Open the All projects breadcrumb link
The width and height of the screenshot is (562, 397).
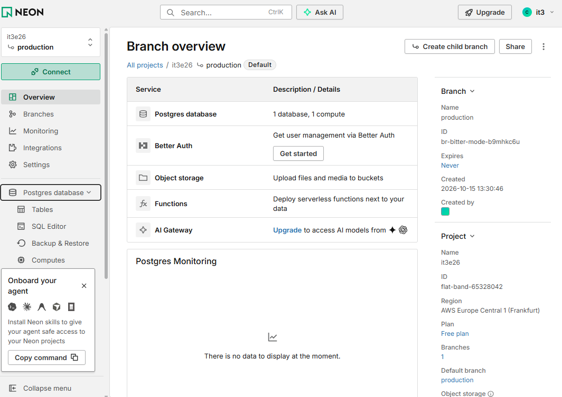[x=145, y=65]
